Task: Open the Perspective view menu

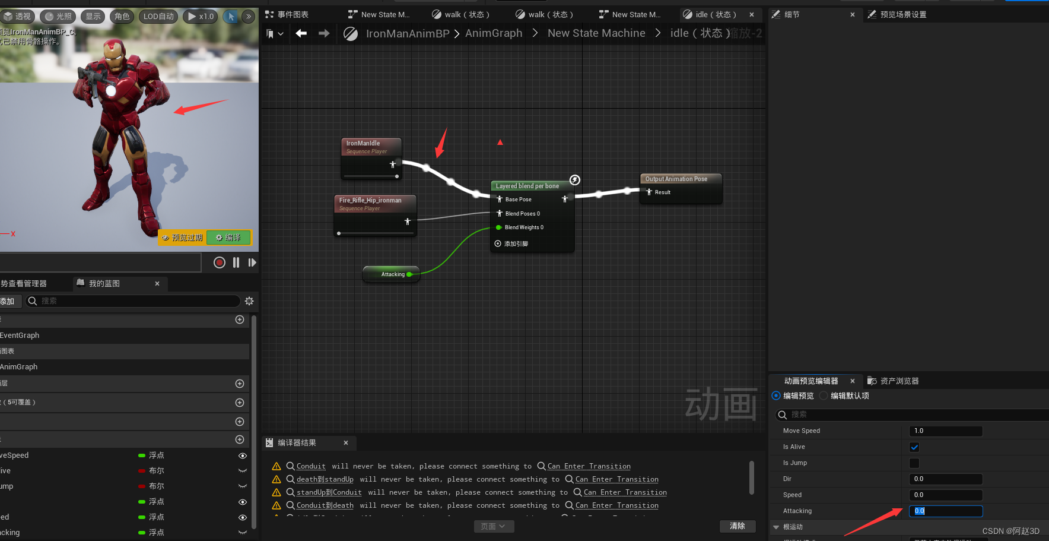Action: coord(17,17)
